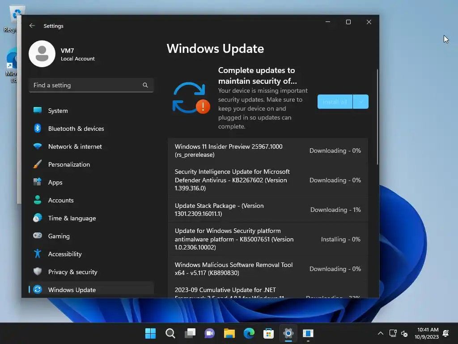Click the Windows Update page scrollbar
458x344 pixels.
(x=377, y=117)
